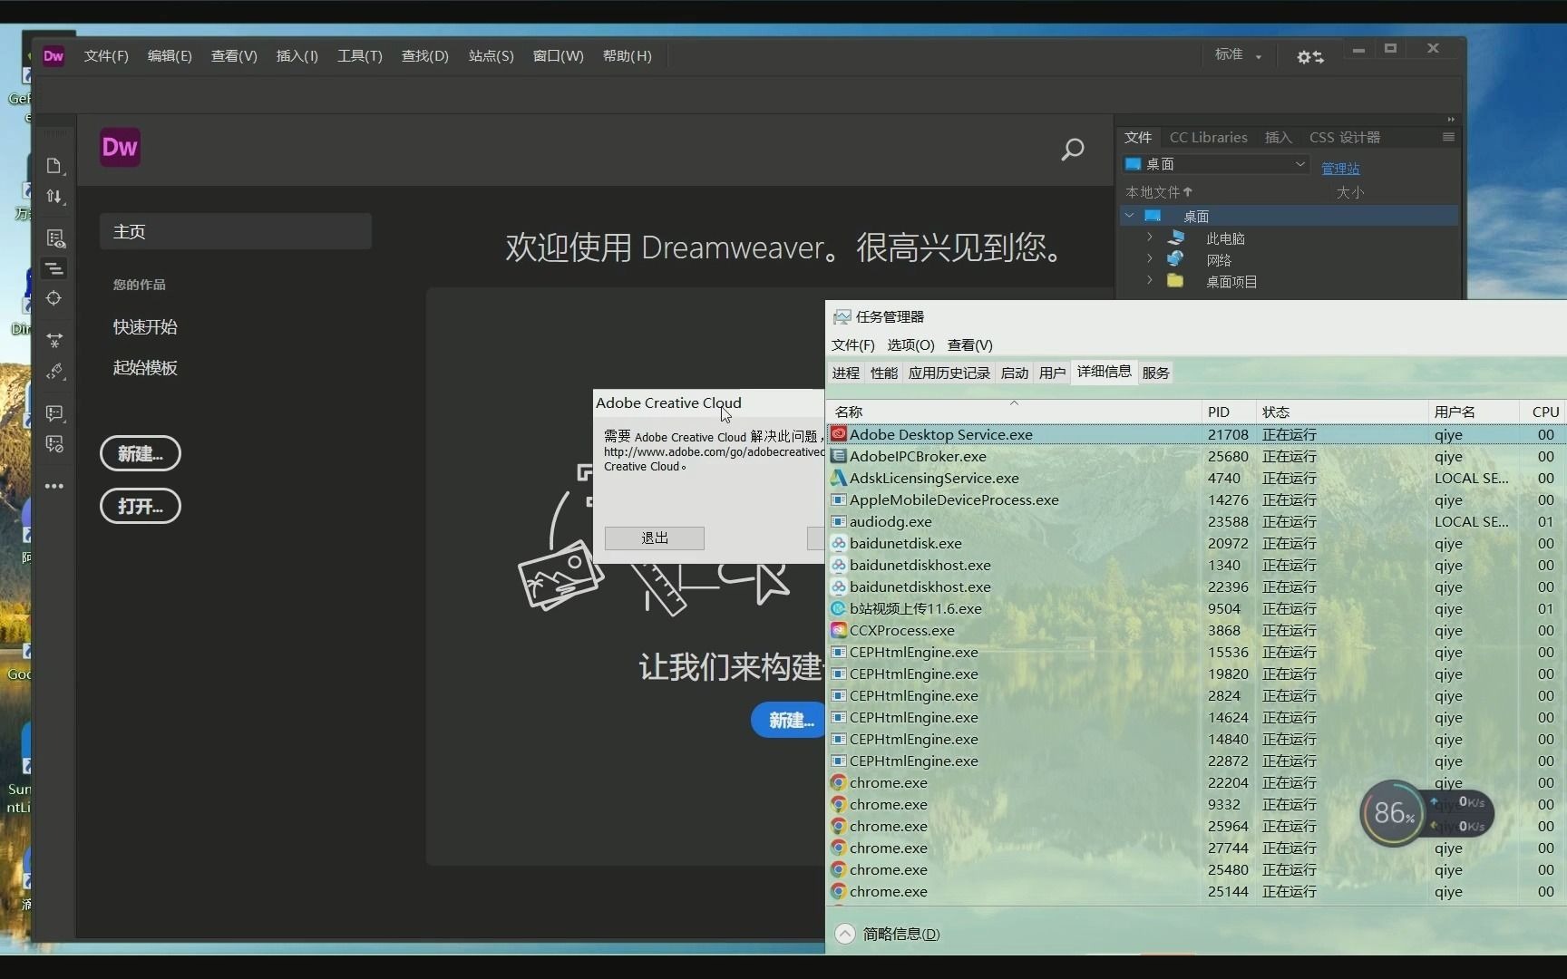The height and width of the screenshot is (979, 1567).
Task: Click the 86% memory floating widget
Action: (1394, 813)
